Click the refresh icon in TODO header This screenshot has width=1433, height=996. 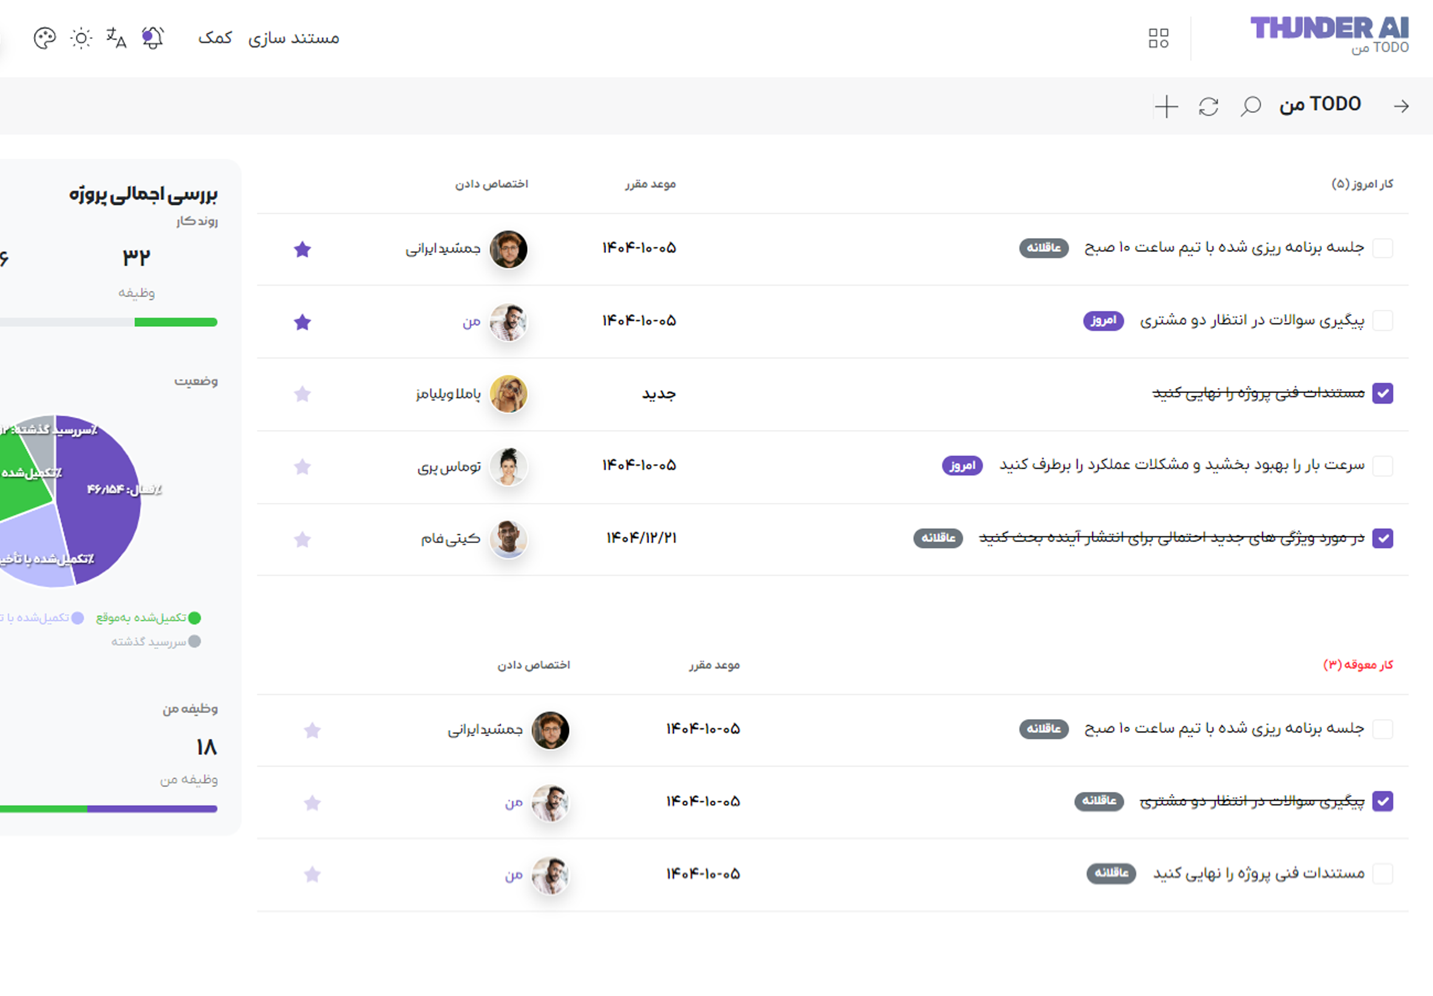[1208, 106]
